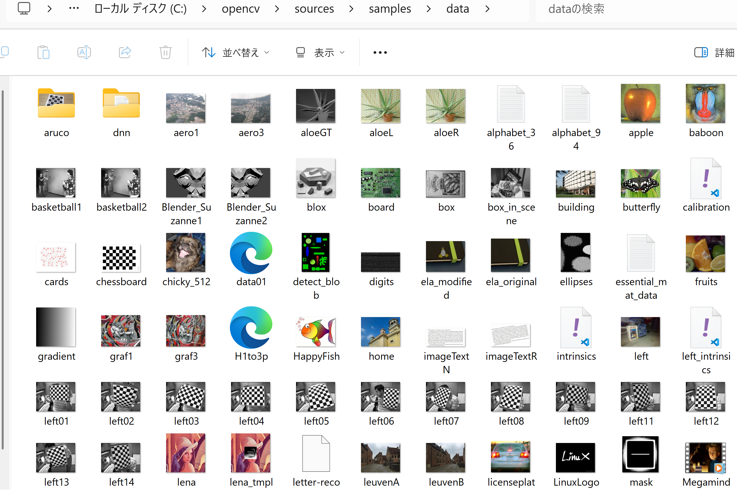Go to ローカル ディスク (C:) breadcrumb
This screenshot has height=491, width=737.
[x=140, y=9]
